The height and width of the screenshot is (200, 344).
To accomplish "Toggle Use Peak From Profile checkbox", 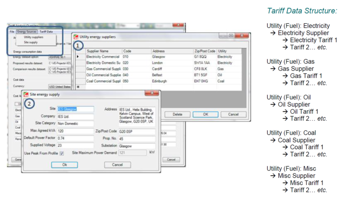I will click(62, 153).
